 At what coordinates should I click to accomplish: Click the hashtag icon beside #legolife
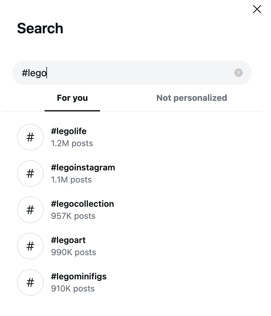pyautogui.click(x=30, y=137)
